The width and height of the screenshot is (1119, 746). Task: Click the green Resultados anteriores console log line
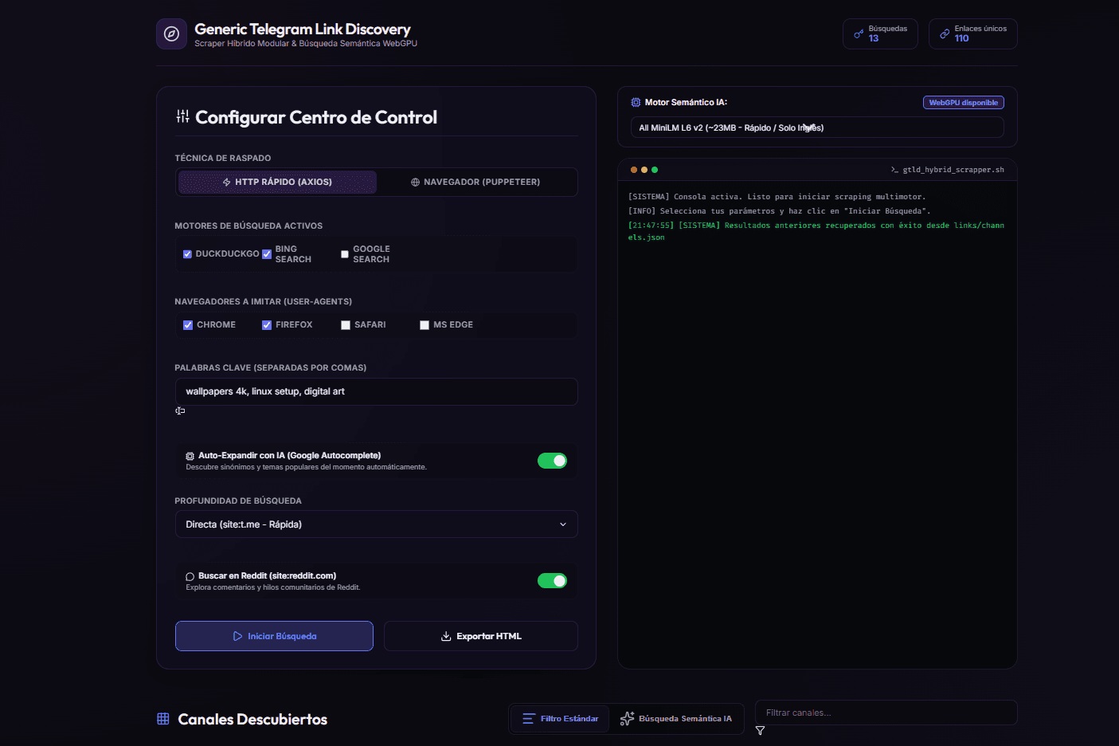coord(816,231)
